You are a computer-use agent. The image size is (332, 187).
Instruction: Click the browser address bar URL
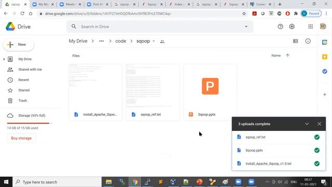click(x=108, y=14)
